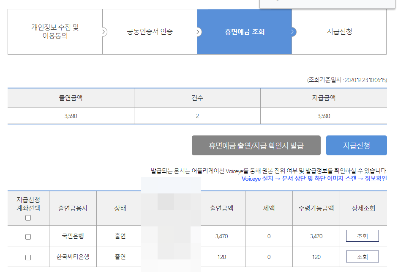Click arrow icon after 휴면예금 조회 step
Viewport: 398px width, 273px height.
point(293,32)
